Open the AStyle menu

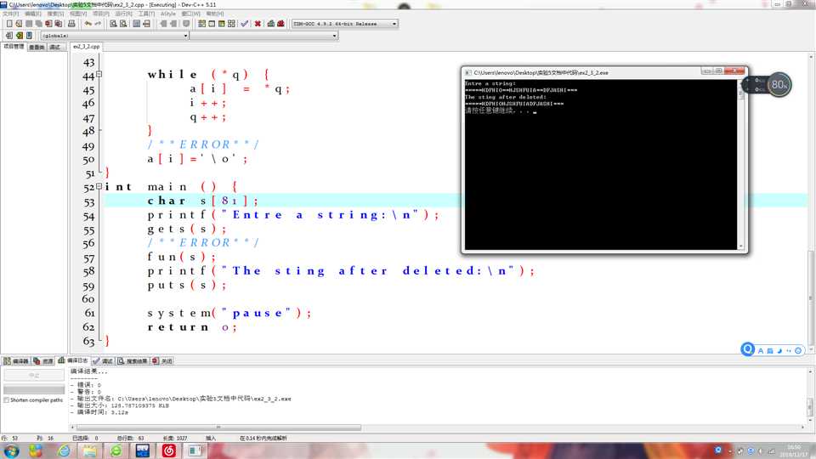coord(168,14)
